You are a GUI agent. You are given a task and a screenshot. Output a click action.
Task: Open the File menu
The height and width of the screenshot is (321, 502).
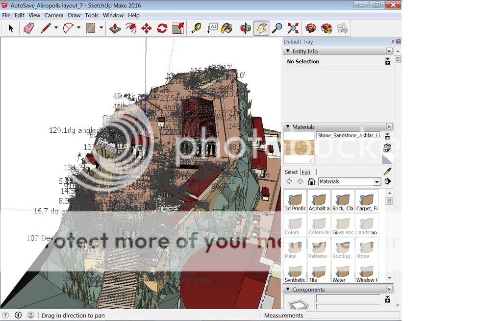point(6,15)
